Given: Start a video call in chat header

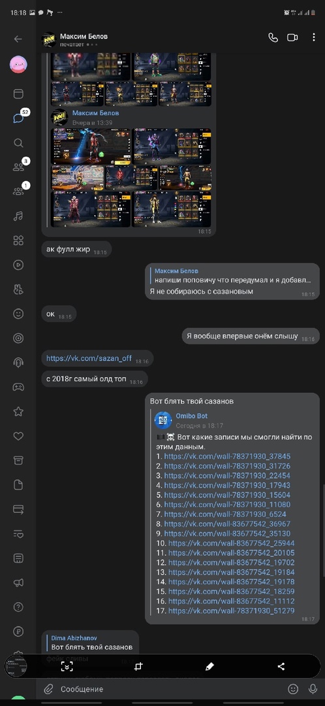Looking at the screenshot, I should 292,38.
